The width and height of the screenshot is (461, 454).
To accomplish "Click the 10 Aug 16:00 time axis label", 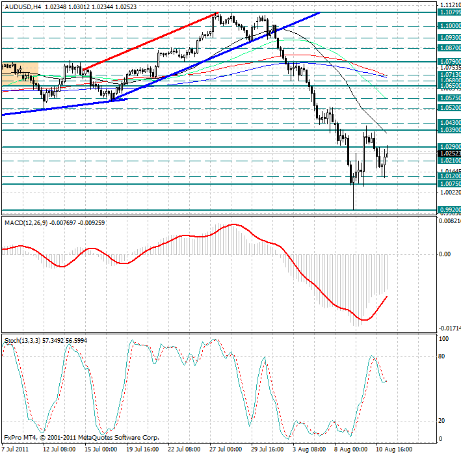I will coord(393,448).
